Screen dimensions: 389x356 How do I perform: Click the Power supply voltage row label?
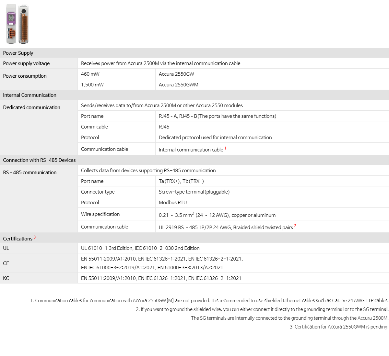pyautogui.click(x=26, y=63)
